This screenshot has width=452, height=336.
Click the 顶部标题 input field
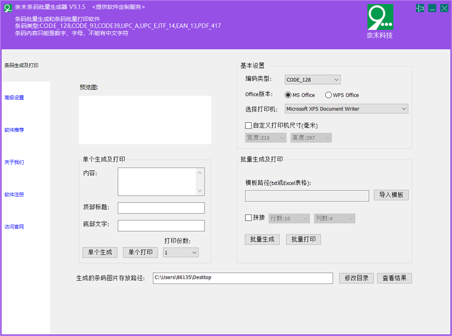point(161,208)
